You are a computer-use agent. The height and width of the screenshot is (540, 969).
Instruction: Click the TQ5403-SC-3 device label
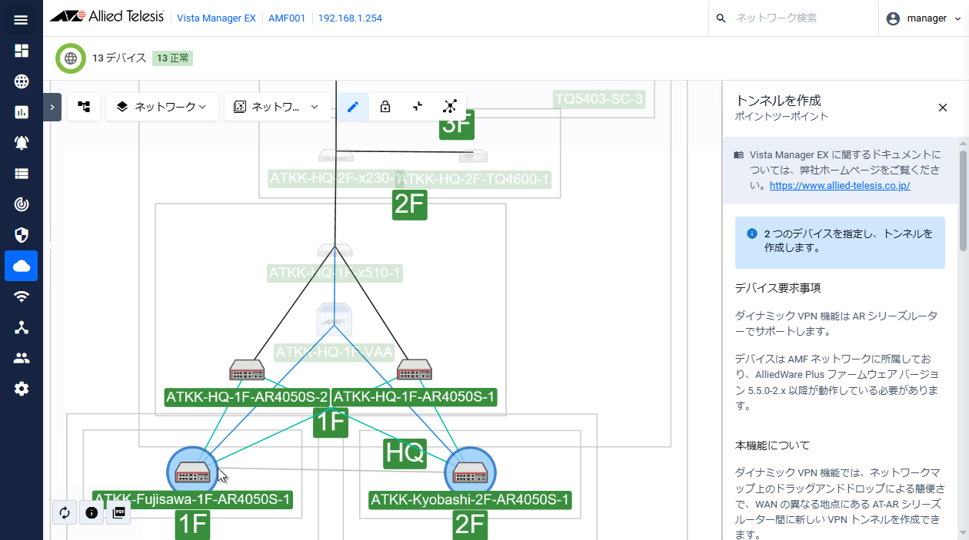pos(598,98)
